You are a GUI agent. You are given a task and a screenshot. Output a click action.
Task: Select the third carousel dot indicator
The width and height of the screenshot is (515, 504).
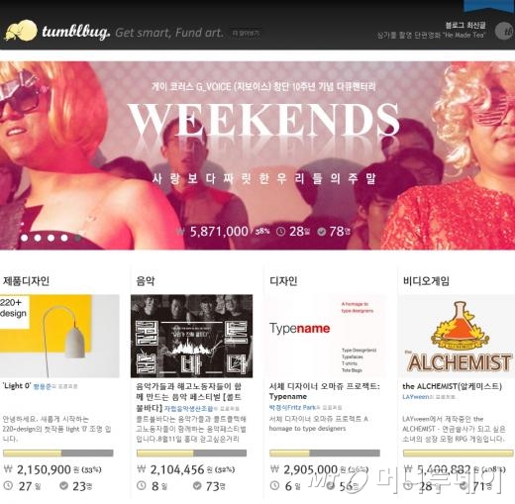tap(51, 238)
